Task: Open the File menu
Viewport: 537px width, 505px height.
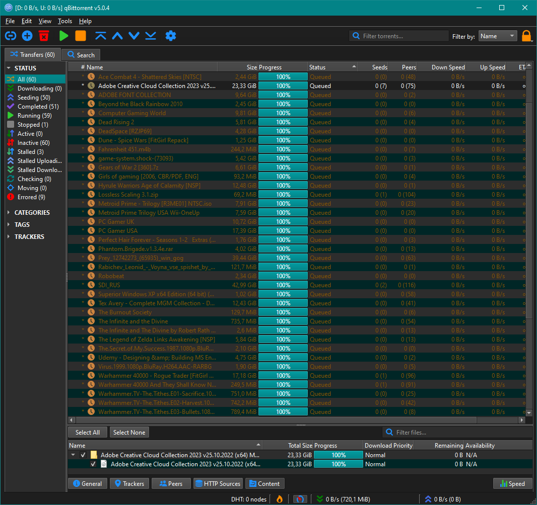Action: 10,21
